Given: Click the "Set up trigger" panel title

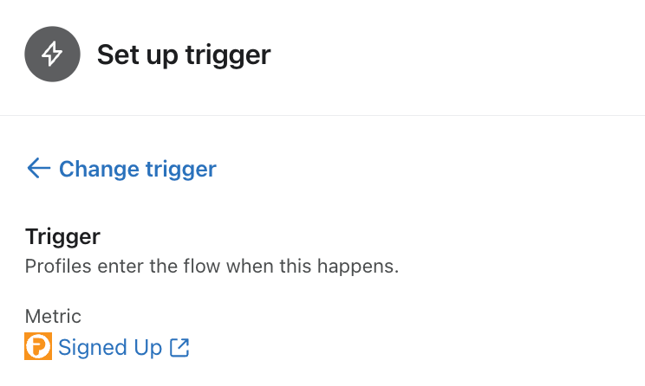Looking at the screenshot, I should click(184, 55).
